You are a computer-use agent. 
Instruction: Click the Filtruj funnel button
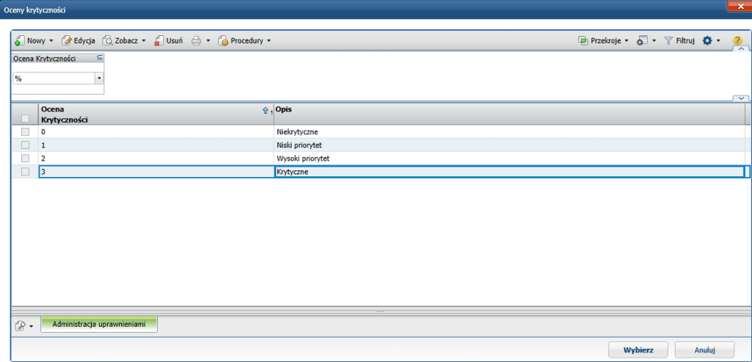679,41
